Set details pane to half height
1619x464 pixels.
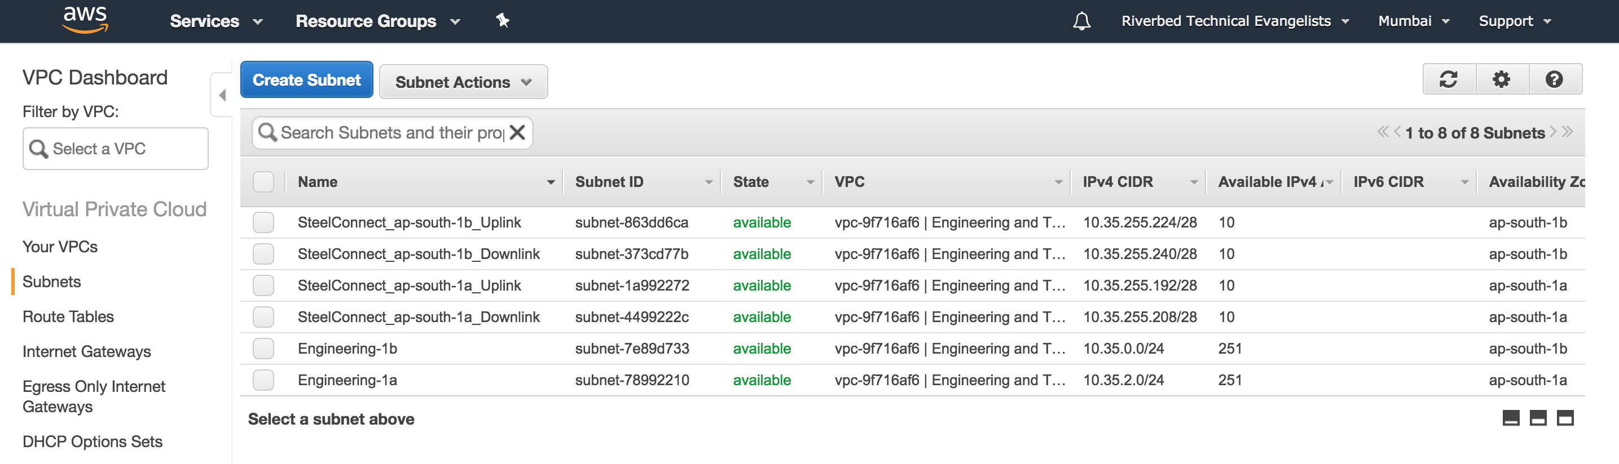(1538, 418)
